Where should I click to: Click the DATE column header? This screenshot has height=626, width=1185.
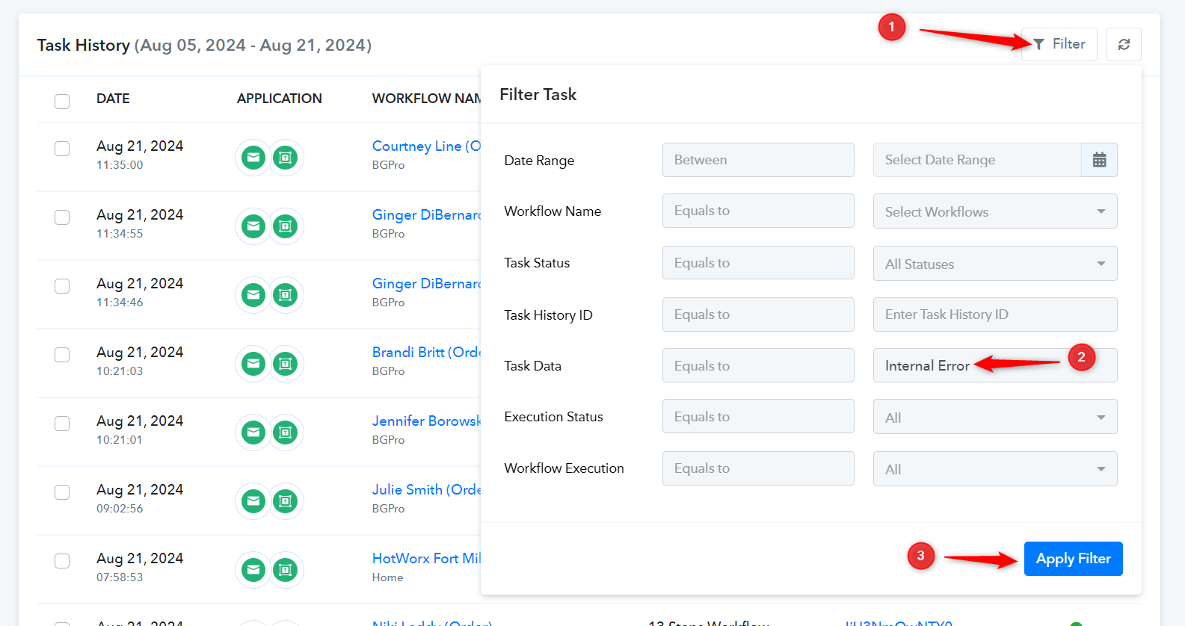(113, 99)
